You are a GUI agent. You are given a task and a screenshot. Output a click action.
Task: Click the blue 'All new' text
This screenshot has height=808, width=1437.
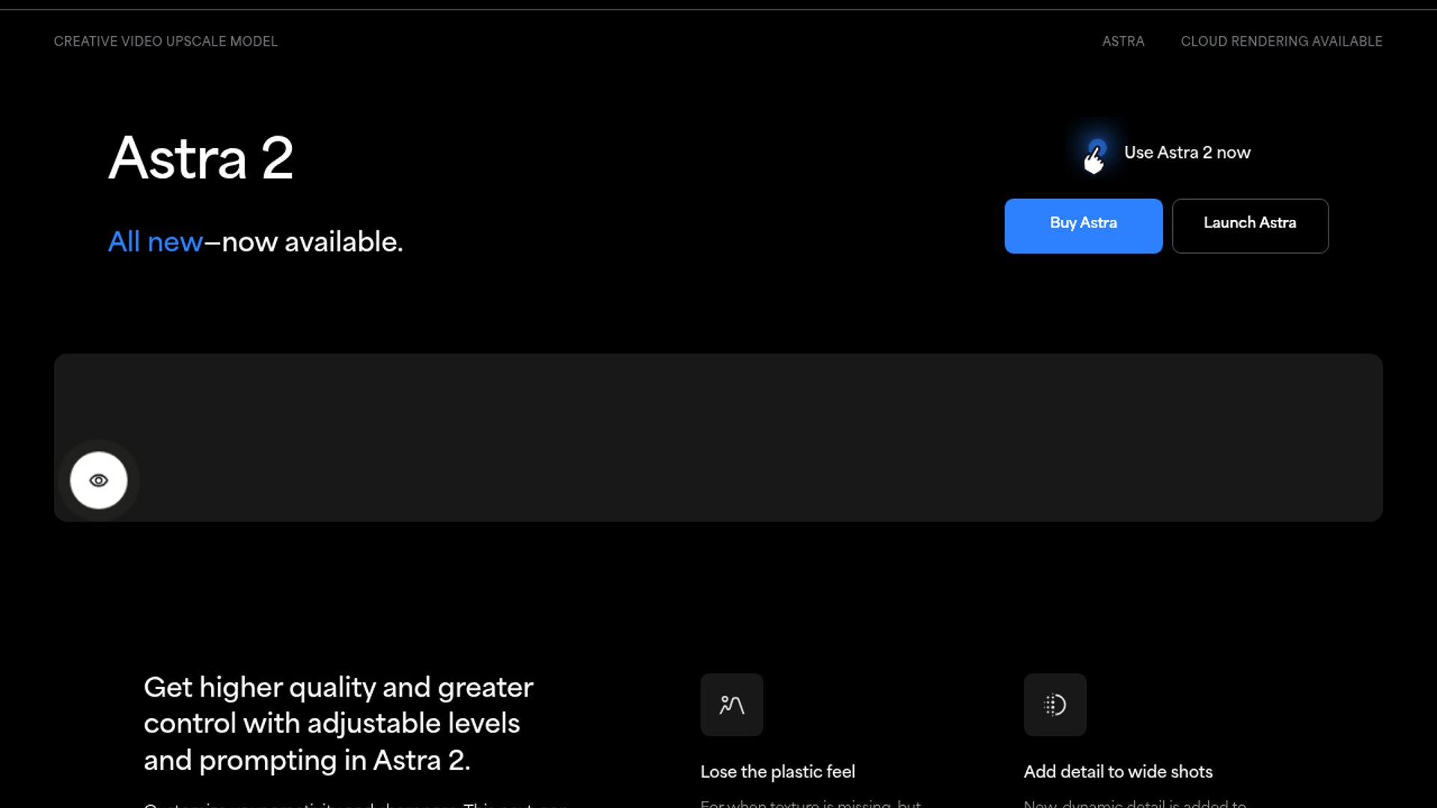[156, 242]
